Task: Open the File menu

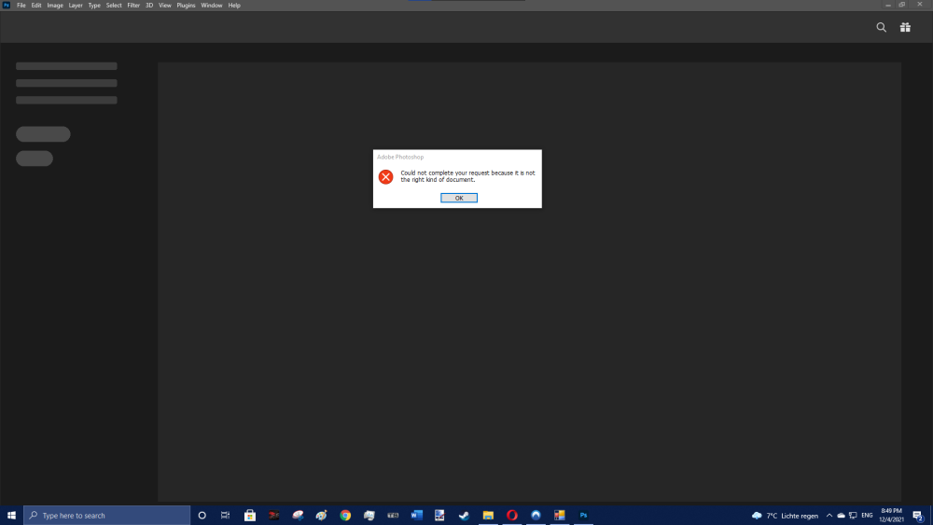Action: [21, 6]
